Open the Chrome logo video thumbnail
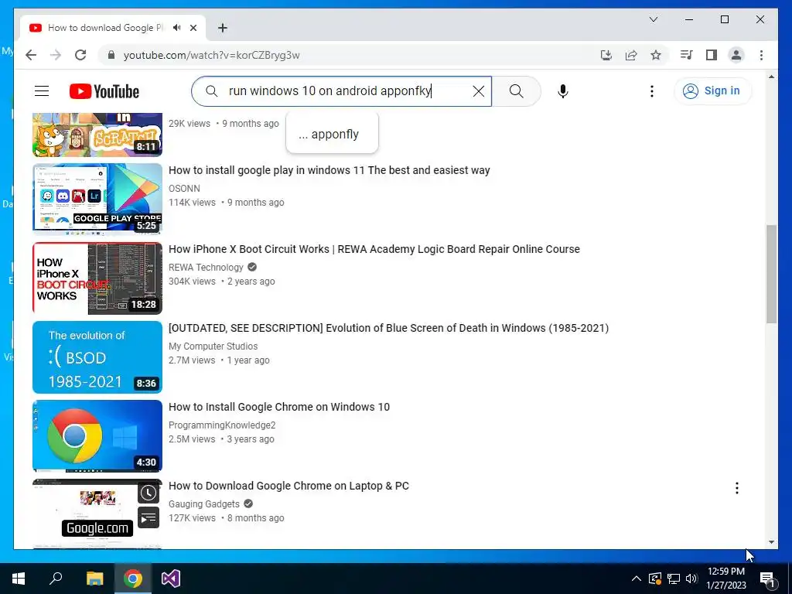Screen dimensions: 792x594 [97, 436]
